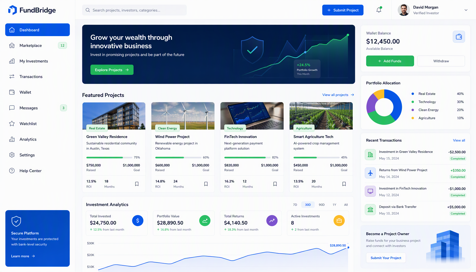
Task: Open the FinTech Innovation project thumbnail
Action: point(252,116)
